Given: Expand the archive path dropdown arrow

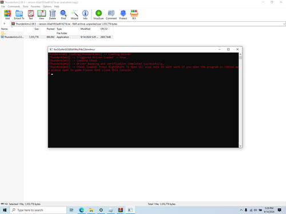Looking at the screenshot, I should (x=284, y=24).
